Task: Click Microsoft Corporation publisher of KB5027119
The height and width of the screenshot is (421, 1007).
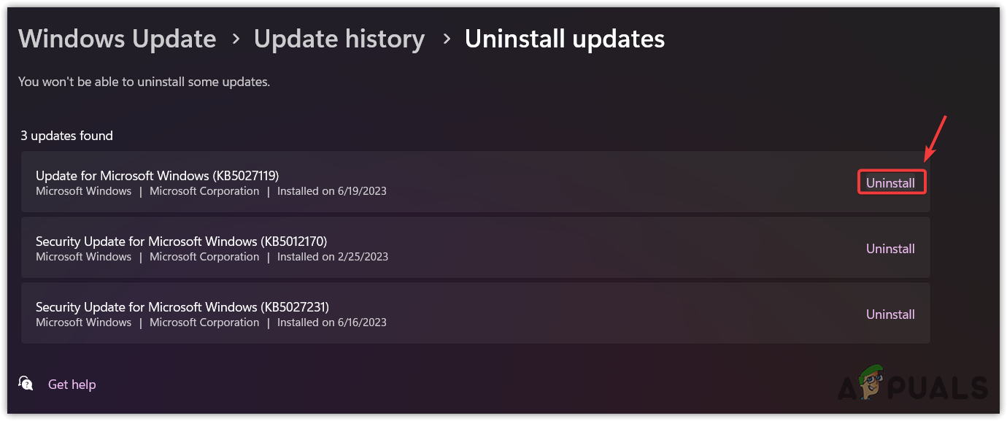Action: [x=204, y=191]
